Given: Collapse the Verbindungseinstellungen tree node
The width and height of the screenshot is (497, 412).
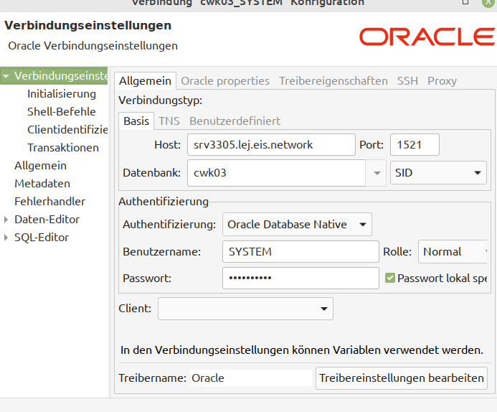Looking at the screenshot, I should click(x=6, y=75).
